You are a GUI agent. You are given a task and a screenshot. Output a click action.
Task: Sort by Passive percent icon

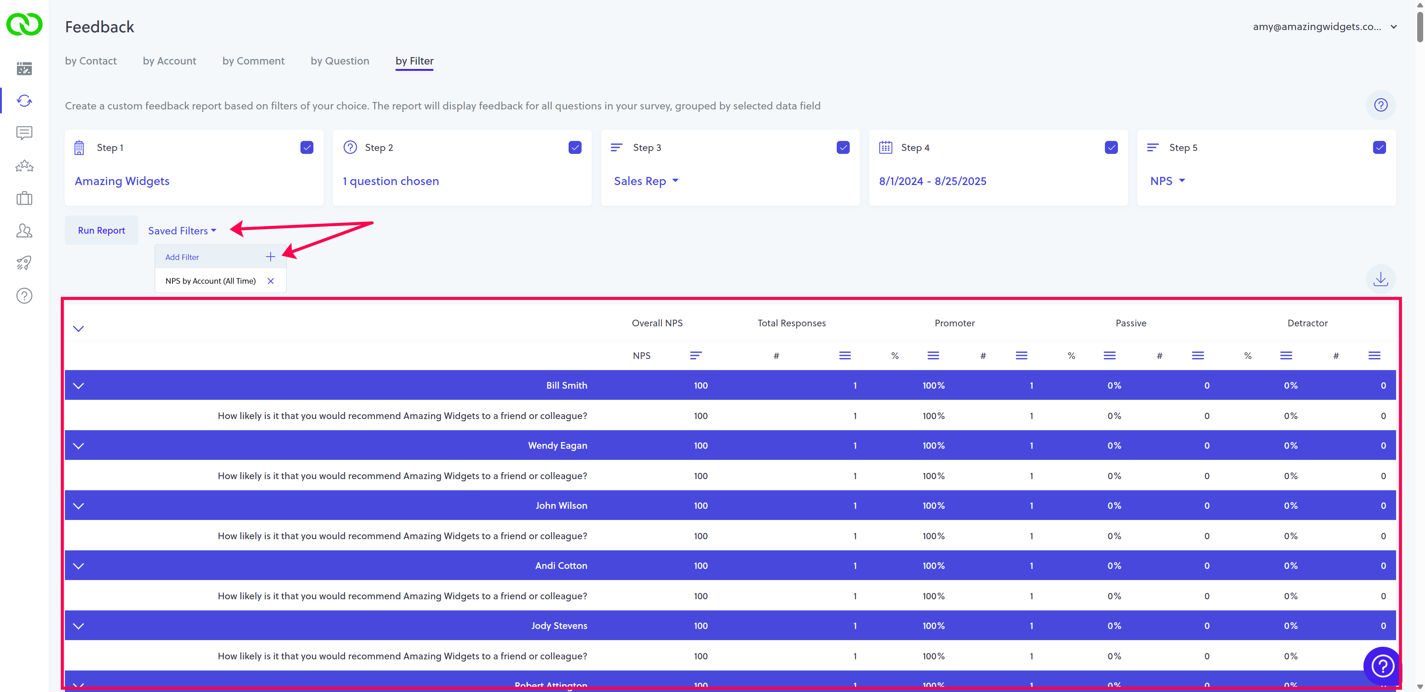(1110, 356)
